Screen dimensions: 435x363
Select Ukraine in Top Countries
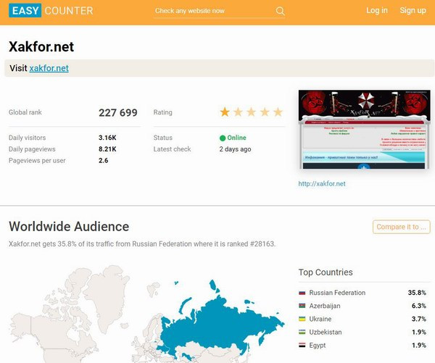320,319
